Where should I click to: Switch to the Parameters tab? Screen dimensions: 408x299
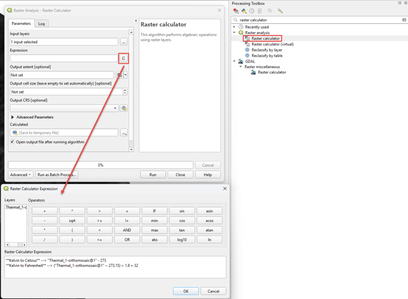click(21, 23)
